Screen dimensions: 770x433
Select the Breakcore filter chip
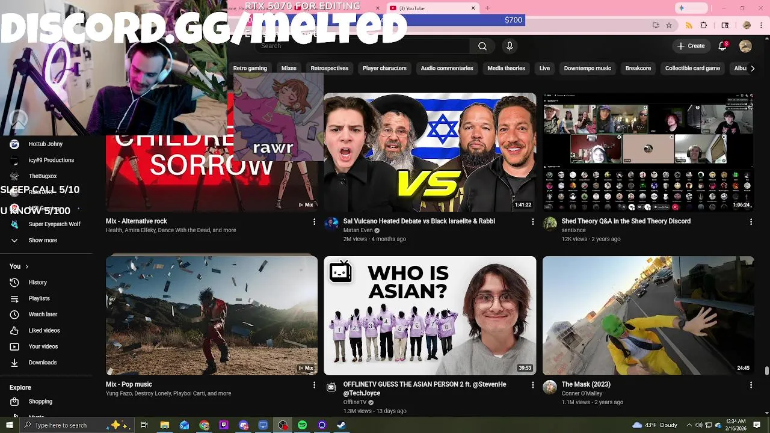click(638, 68)
